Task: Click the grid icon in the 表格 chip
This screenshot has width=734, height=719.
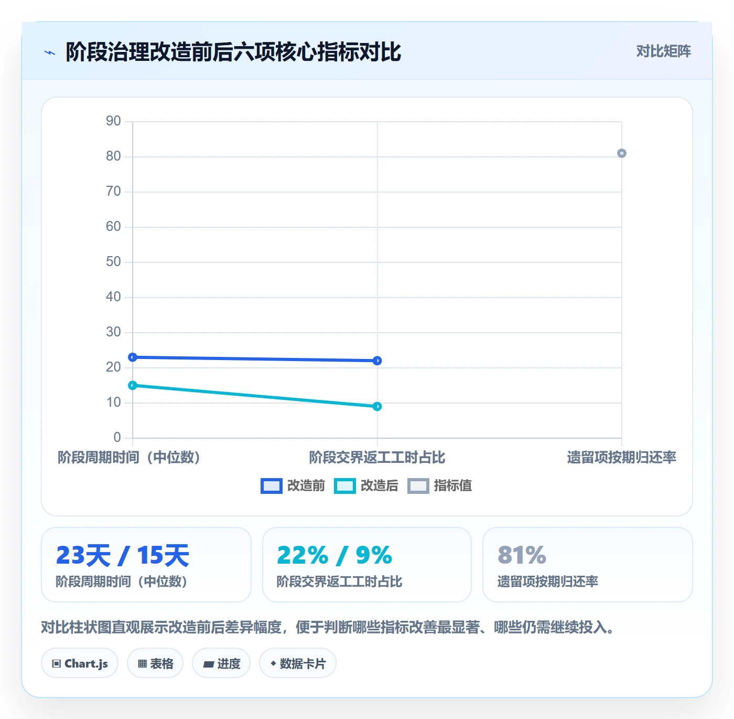Action: (142, 664)
